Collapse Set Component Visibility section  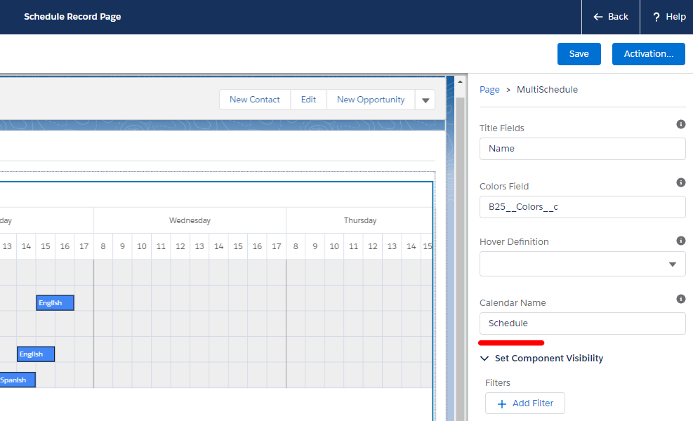pyautogui.click(x=484, y=359)
